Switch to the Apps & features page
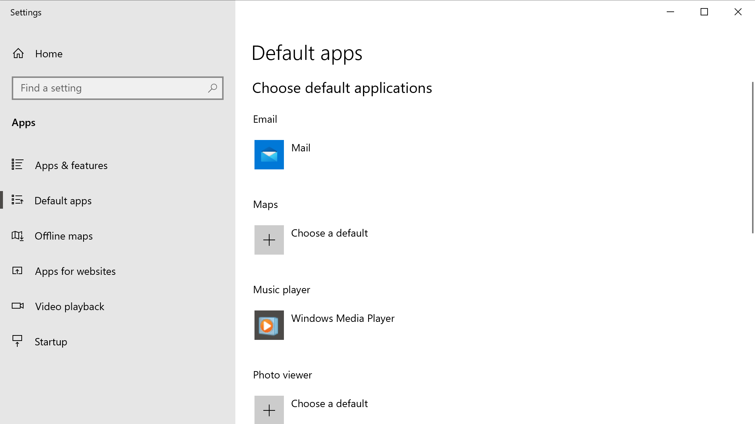The height and width of the screenshot is (424, 755). coord(71,165)
